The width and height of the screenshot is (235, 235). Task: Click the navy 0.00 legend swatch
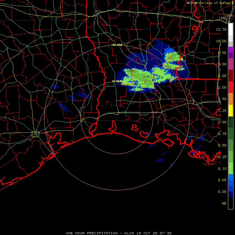coord(231,194)
